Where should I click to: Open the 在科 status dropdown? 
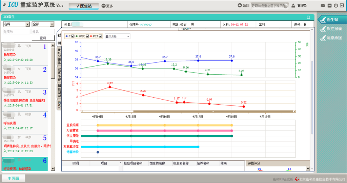pos(16,24)
